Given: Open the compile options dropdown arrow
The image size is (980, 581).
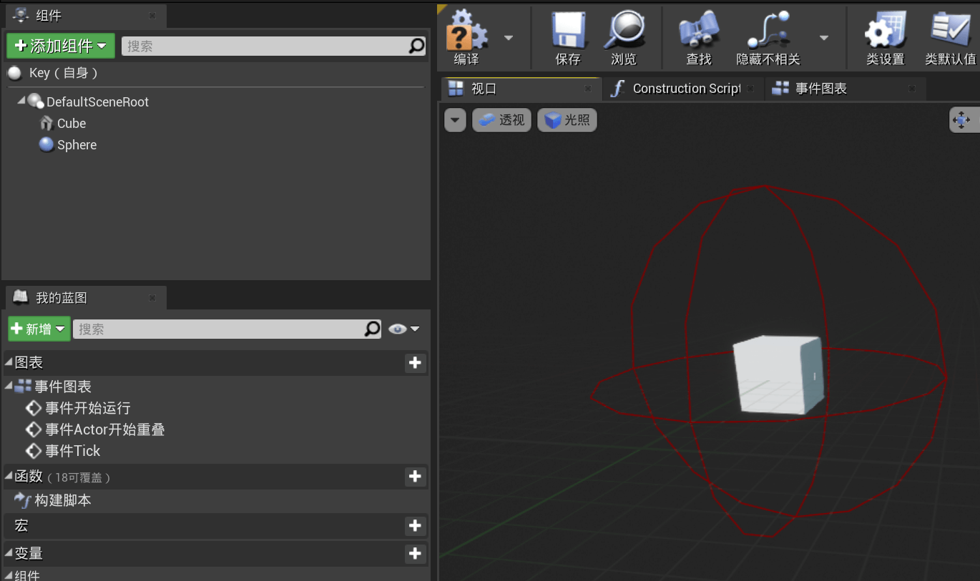Looking at the screenshot, I should 509,38.
